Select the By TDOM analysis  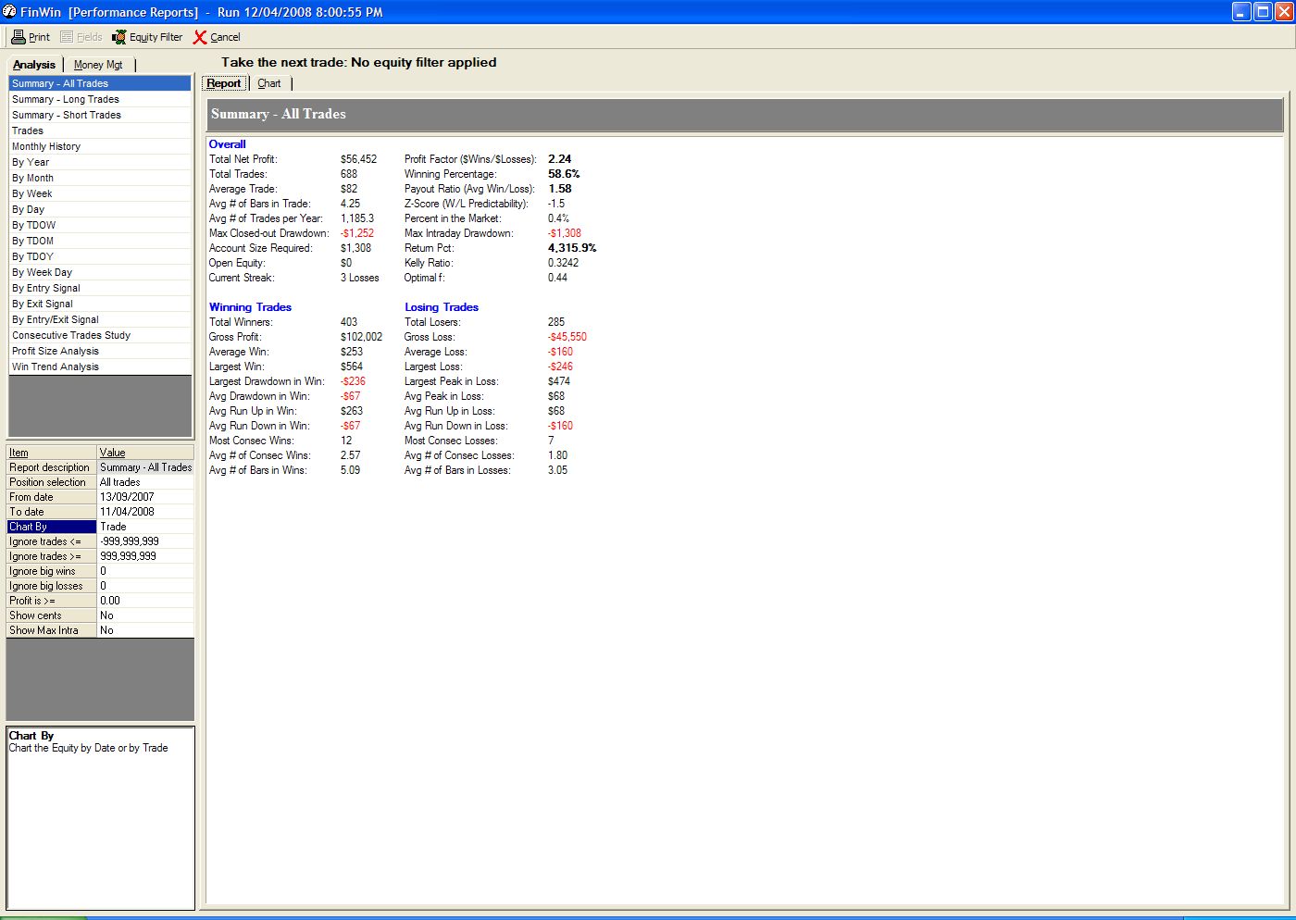click(x=100, y=241)
